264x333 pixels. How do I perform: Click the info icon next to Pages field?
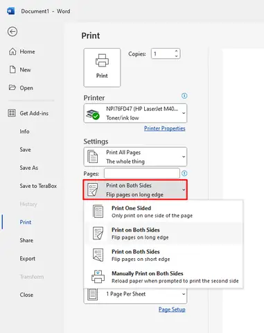pyautogui.click(x=184, y=173)
